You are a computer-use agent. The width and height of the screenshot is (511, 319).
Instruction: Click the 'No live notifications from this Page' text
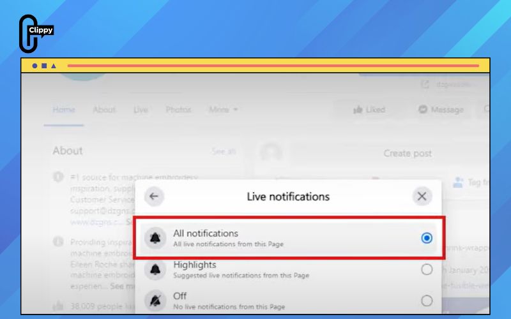(x=229, y=307)
